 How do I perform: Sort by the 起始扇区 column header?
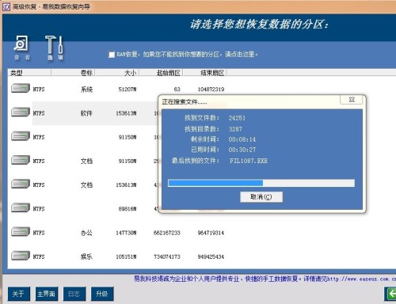(x=161, y=73)
